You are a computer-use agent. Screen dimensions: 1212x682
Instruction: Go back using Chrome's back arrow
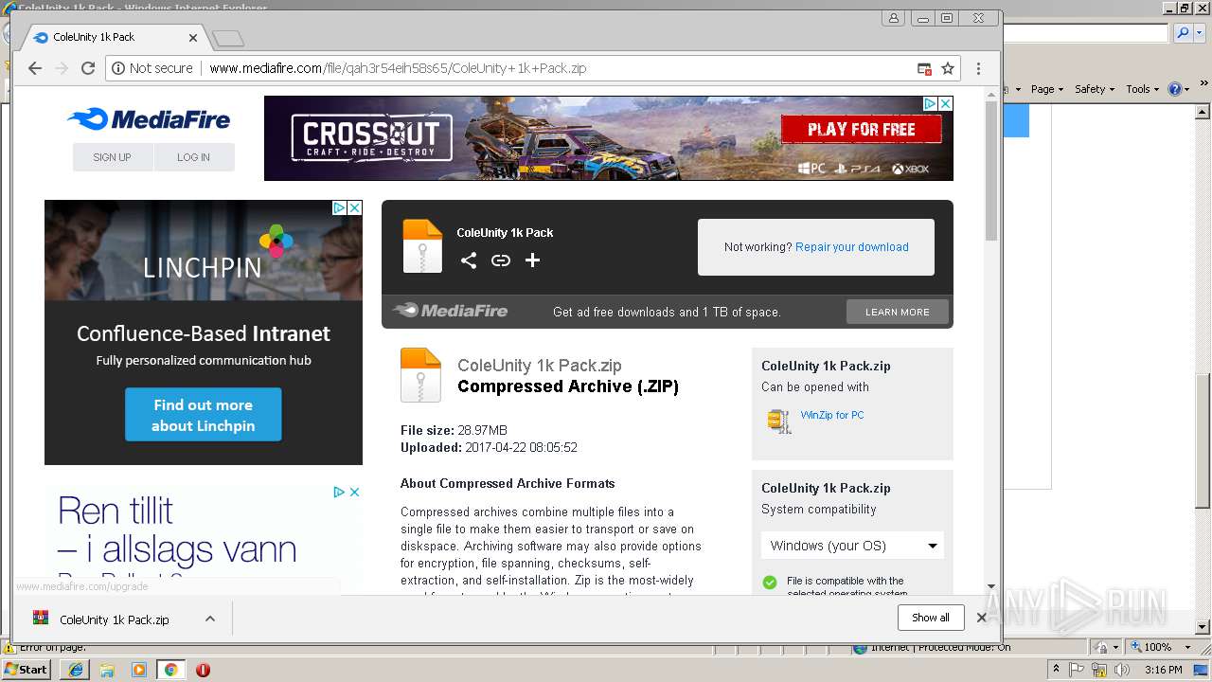click(x=35, y=68)
